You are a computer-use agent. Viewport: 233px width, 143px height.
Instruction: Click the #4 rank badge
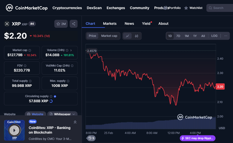32,24
